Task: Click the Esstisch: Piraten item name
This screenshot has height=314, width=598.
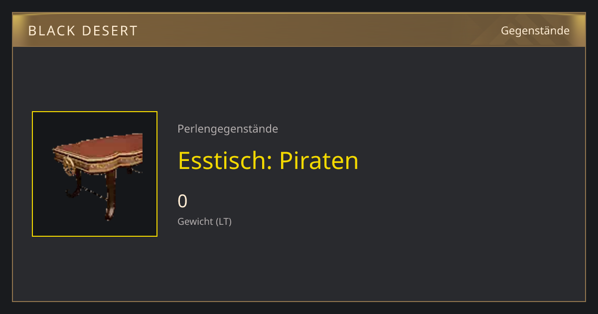Action: click(x=268, y=160)
